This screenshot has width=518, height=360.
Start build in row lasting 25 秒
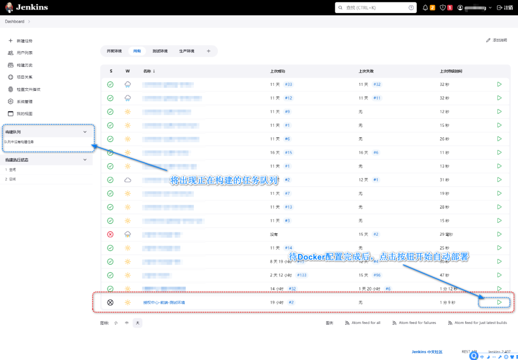(499, 248)
